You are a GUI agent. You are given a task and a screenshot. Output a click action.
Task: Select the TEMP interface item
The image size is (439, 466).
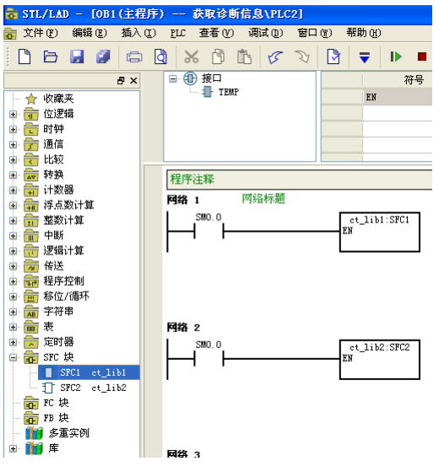pos(229,92)
